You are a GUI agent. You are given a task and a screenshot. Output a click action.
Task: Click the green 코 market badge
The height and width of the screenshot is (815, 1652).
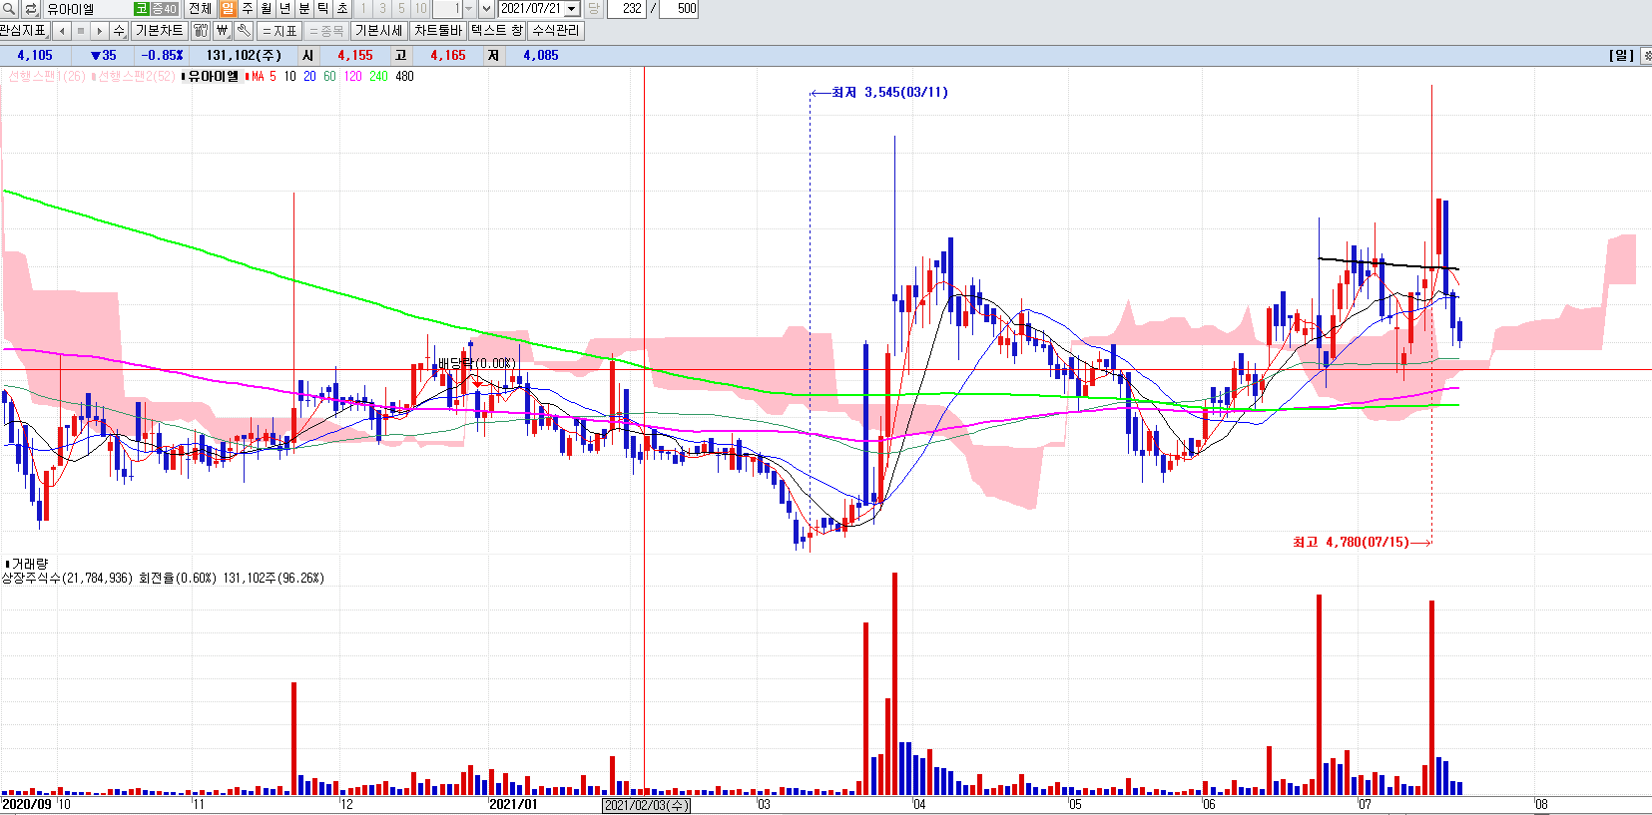[142, 9]
